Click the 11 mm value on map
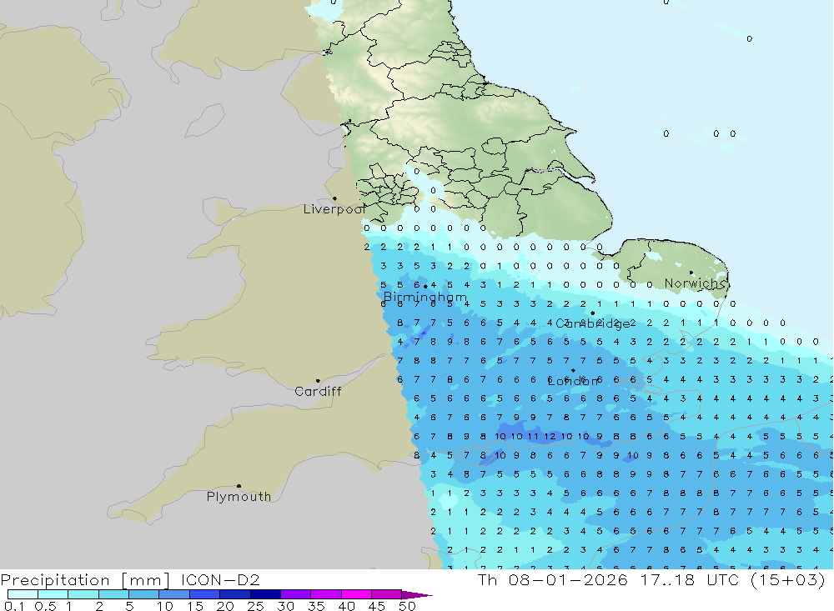 [x=533, y=436]
